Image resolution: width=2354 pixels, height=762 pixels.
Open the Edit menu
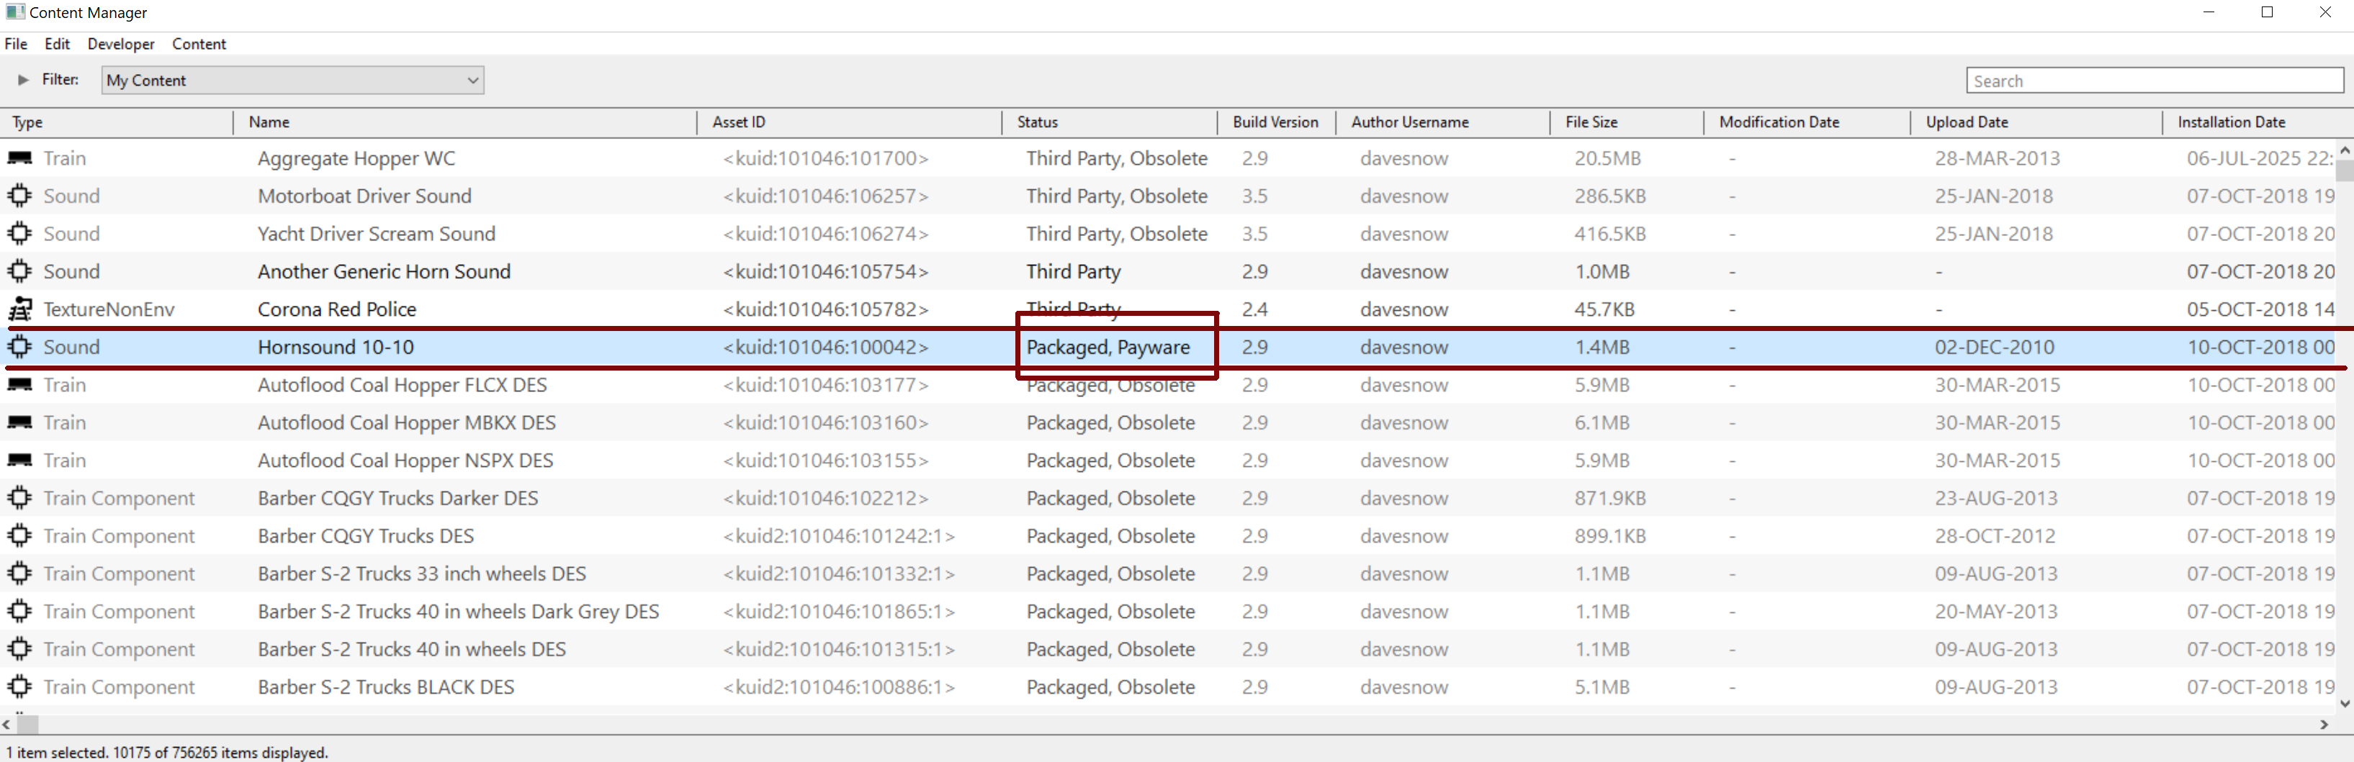click(x=57, y=44)
